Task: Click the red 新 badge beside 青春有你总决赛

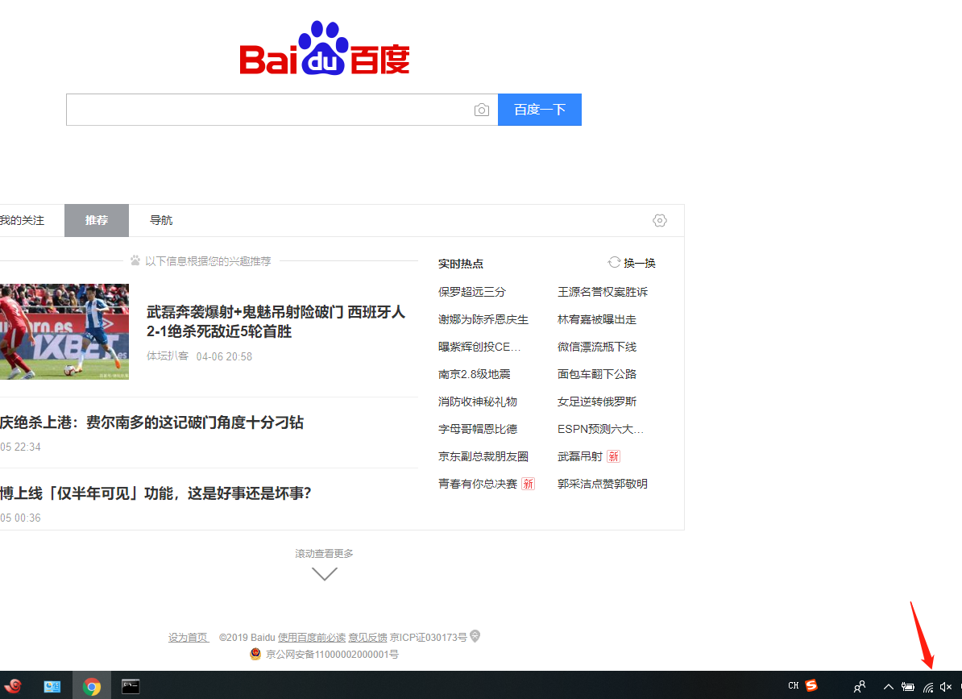Action: click(528, 485)
